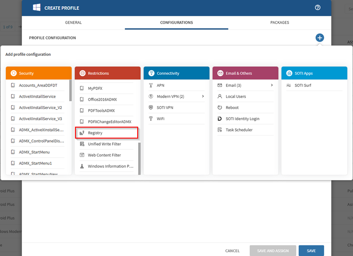Open the help question mark icon

coord(317,7)
